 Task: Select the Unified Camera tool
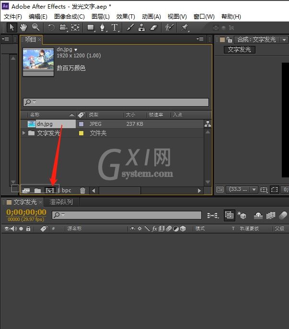point(63,27)
